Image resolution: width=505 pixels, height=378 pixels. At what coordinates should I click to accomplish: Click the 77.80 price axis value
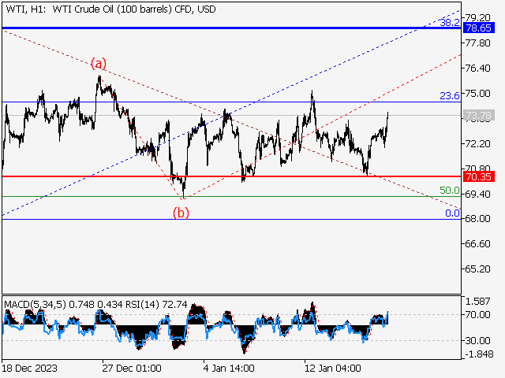[477, 43]
